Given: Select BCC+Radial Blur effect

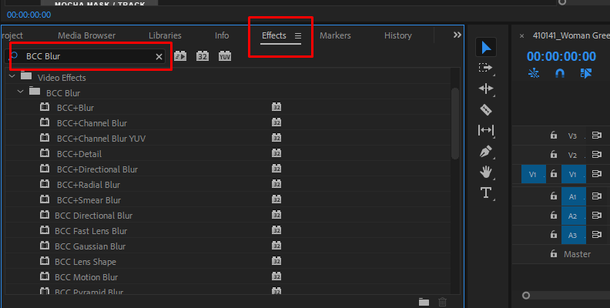Looking at the screenshot, I should pos(89,185).
